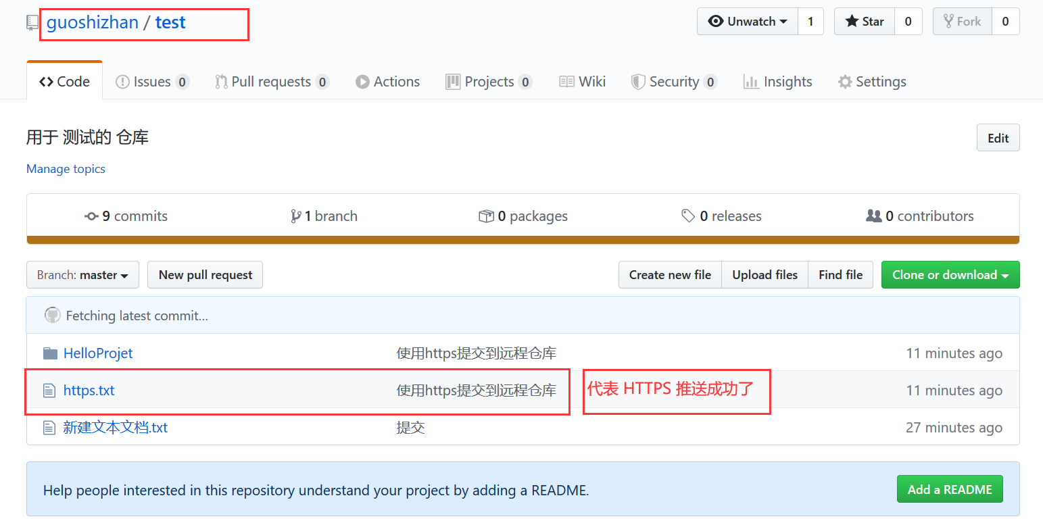Viewport: 1043px width, 525px height.
Task: Click the HelloProjet folder icon
Action: (50, 353)
